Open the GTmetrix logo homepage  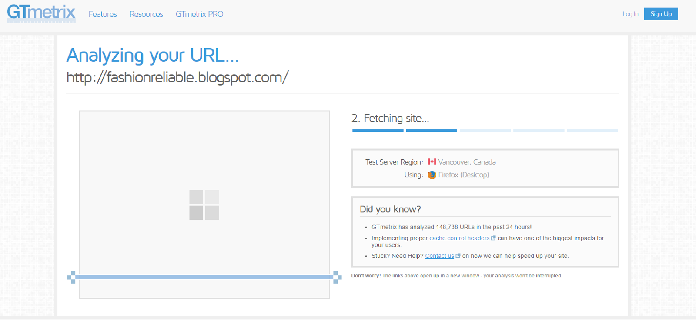coord(41,13)
